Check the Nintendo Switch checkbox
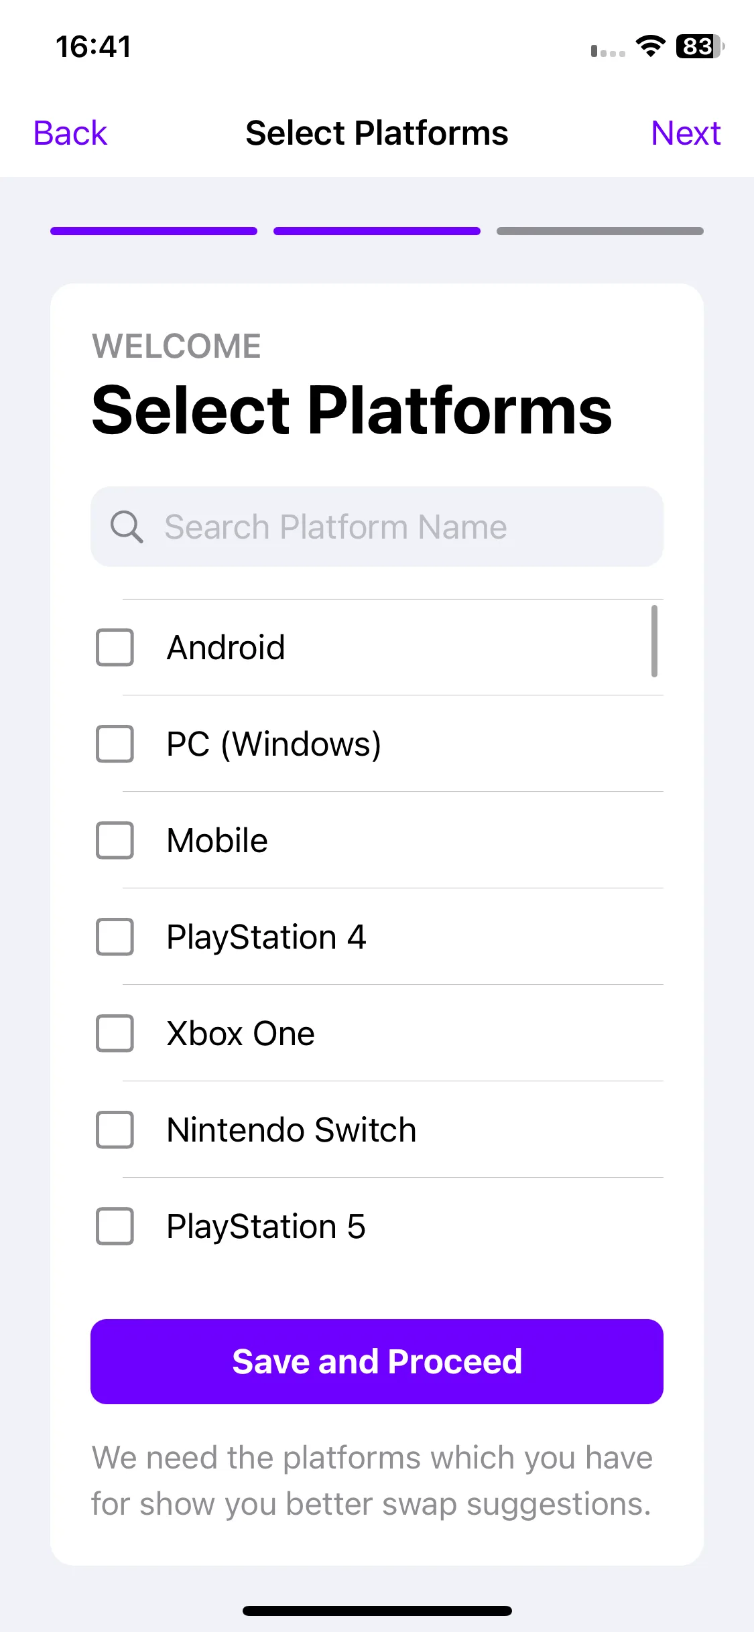Image resolution: width=754 pixels, height=1632 pixels. [x=115, y=1130]
